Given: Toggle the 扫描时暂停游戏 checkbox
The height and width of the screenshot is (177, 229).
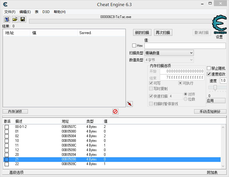Looking at the screenshot, I should coord(151,104).
